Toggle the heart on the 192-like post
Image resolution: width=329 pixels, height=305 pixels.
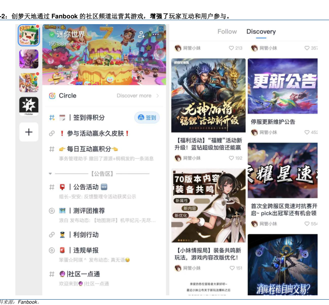(x=232, y=158)
